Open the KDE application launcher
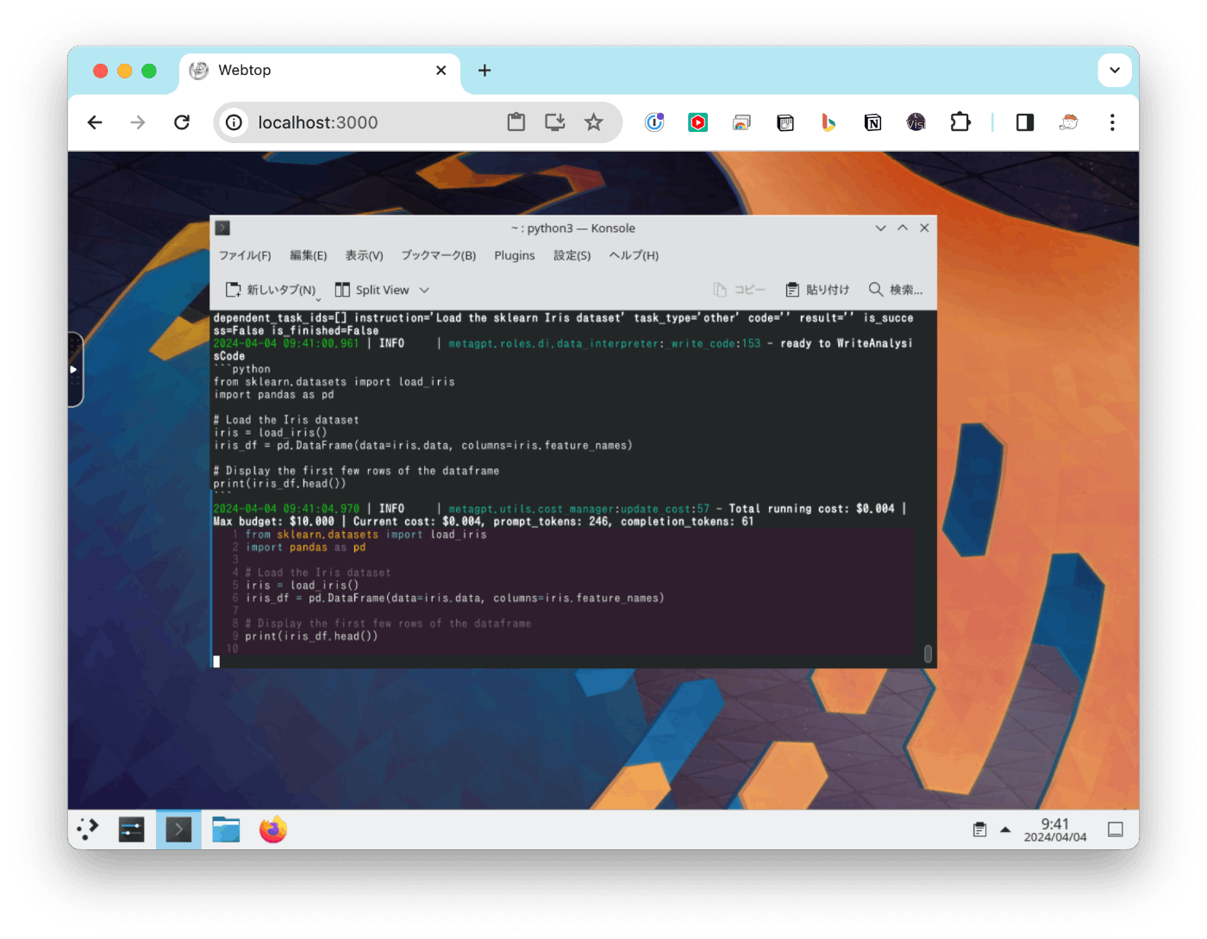 pyautogui.click(x=88, y=829)
